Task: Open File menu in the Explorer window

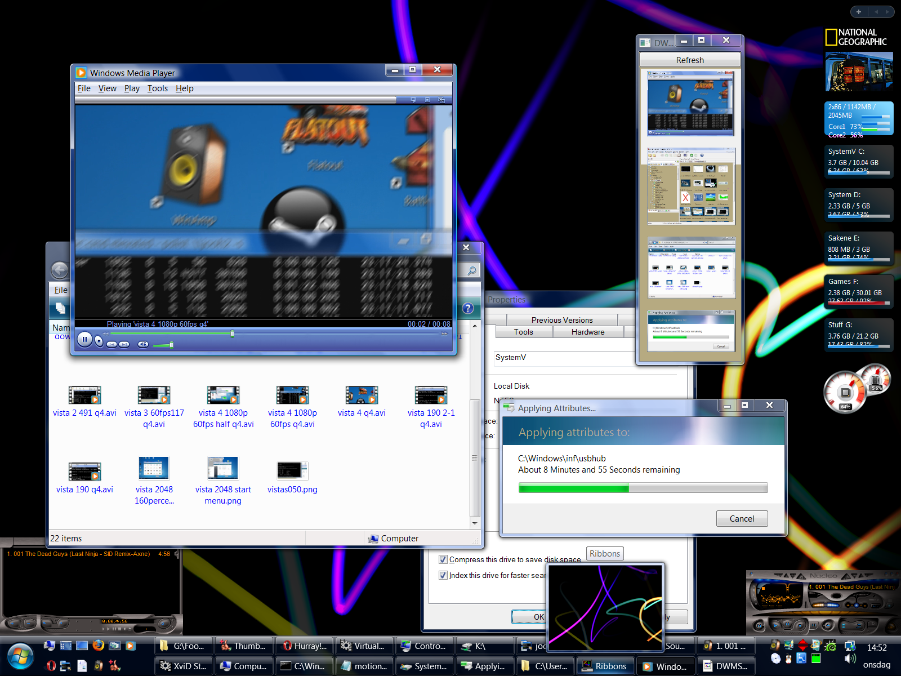Action: 61,290
